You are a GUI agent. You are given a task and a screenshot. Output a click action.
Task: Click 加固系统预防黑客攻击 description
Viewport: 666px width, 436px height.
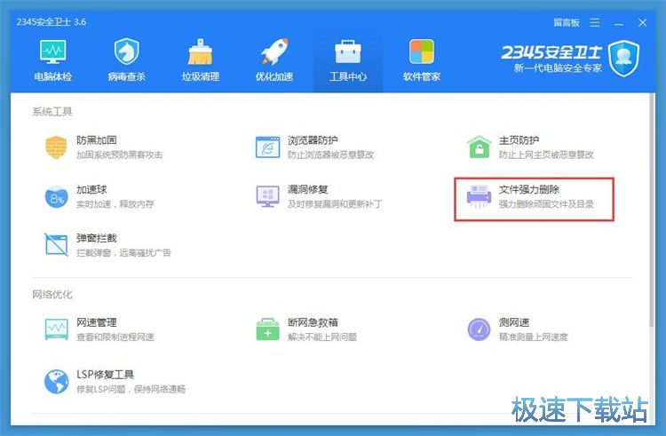[x=119, y=155]
